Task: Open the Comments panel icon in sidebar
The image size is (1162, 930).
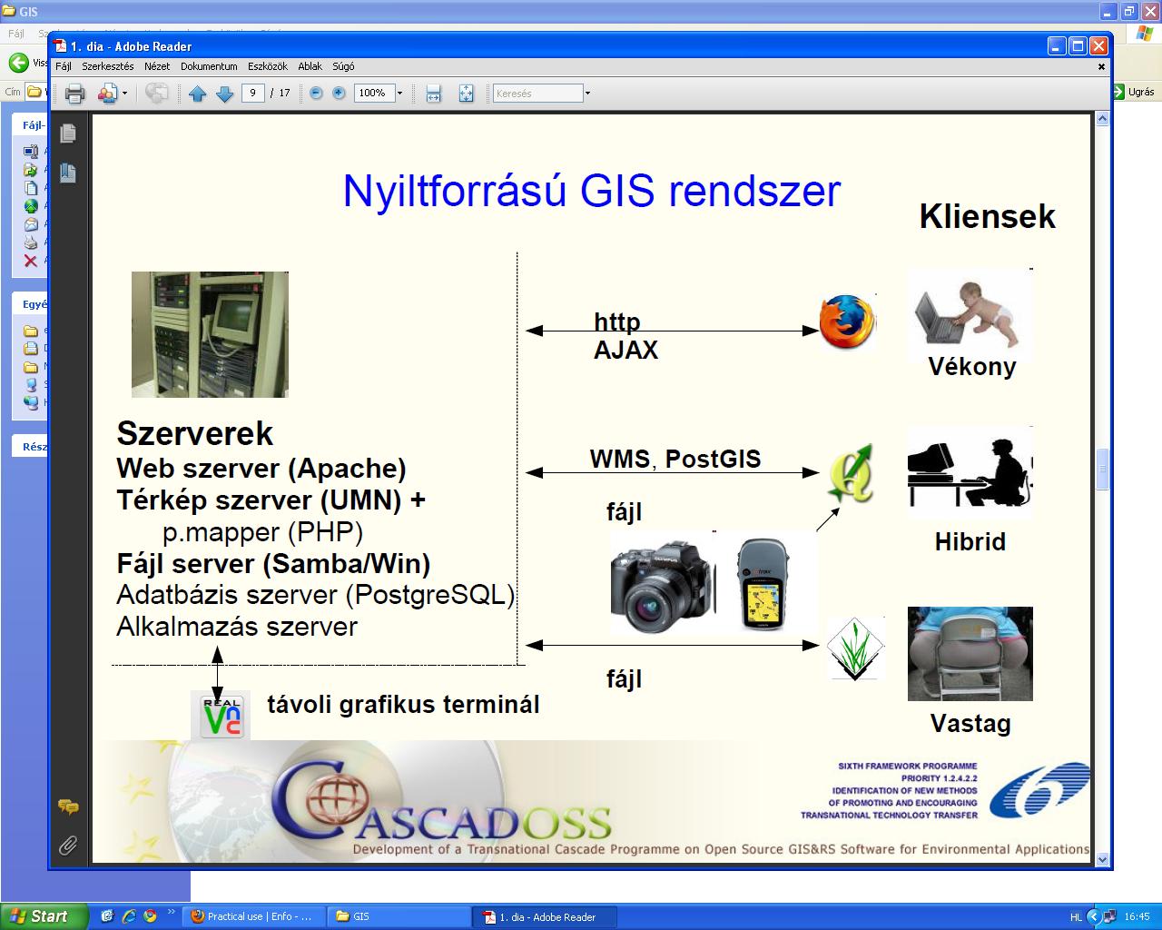Action: point(68,806)
